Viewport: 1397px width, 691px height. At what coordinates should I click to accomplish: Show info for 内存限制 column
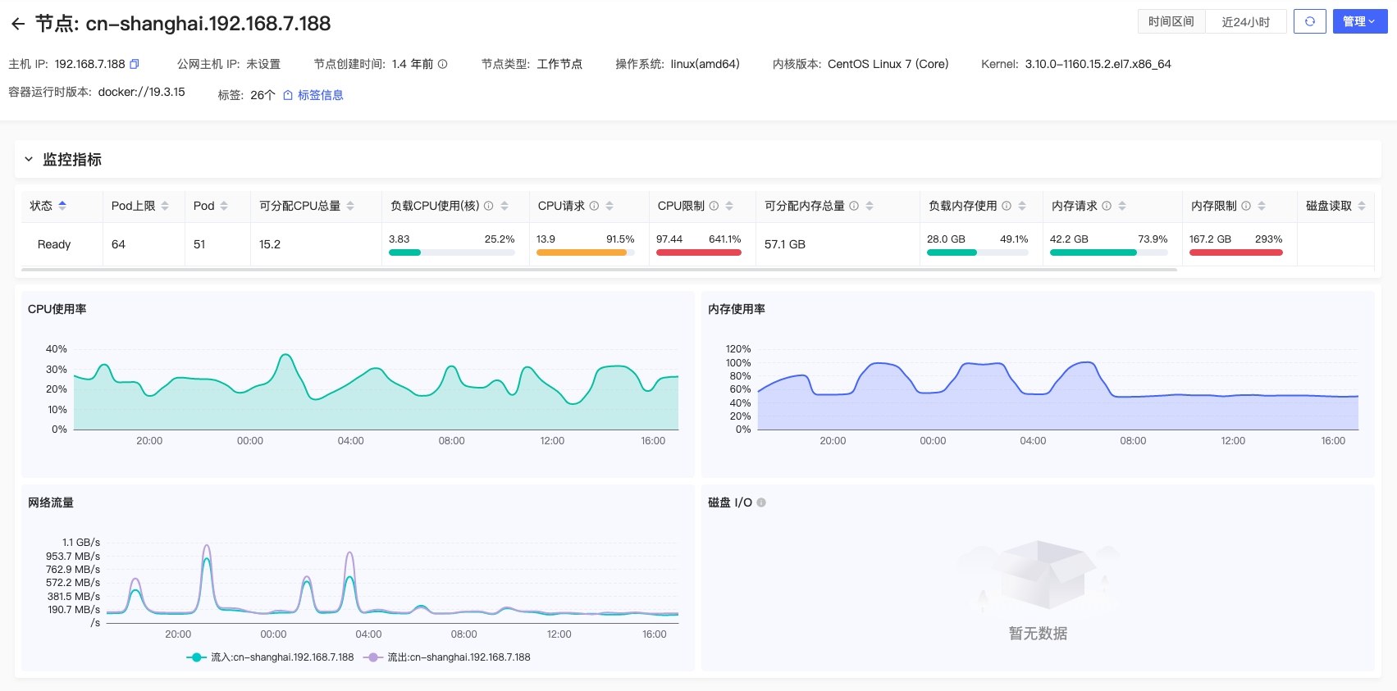[x=1246, y=206]
